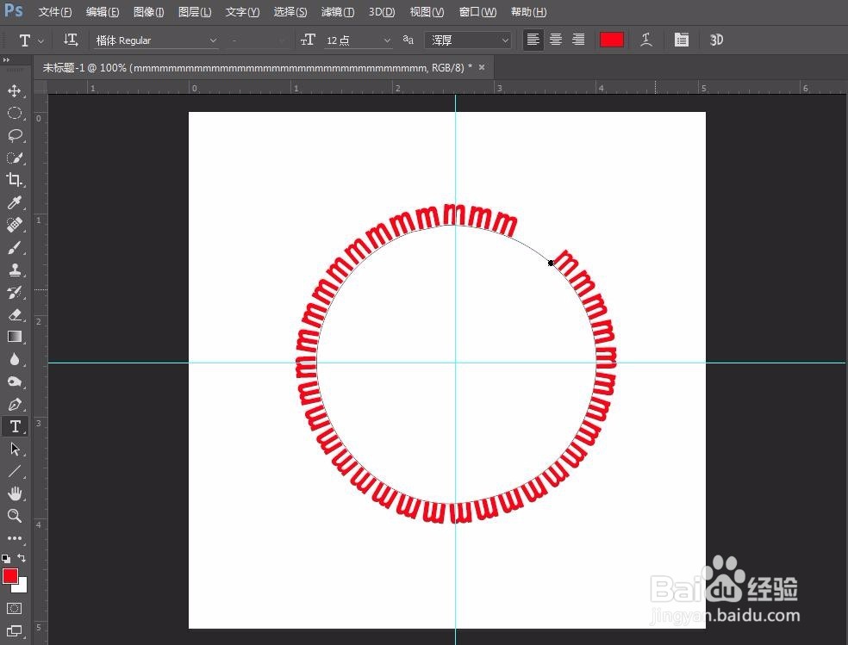Open the 文字(Y) menu

242,12
